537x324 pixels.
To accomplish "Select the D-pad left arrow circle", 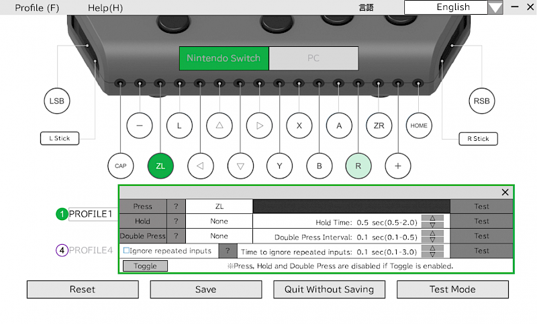I will tap(200, 166).
